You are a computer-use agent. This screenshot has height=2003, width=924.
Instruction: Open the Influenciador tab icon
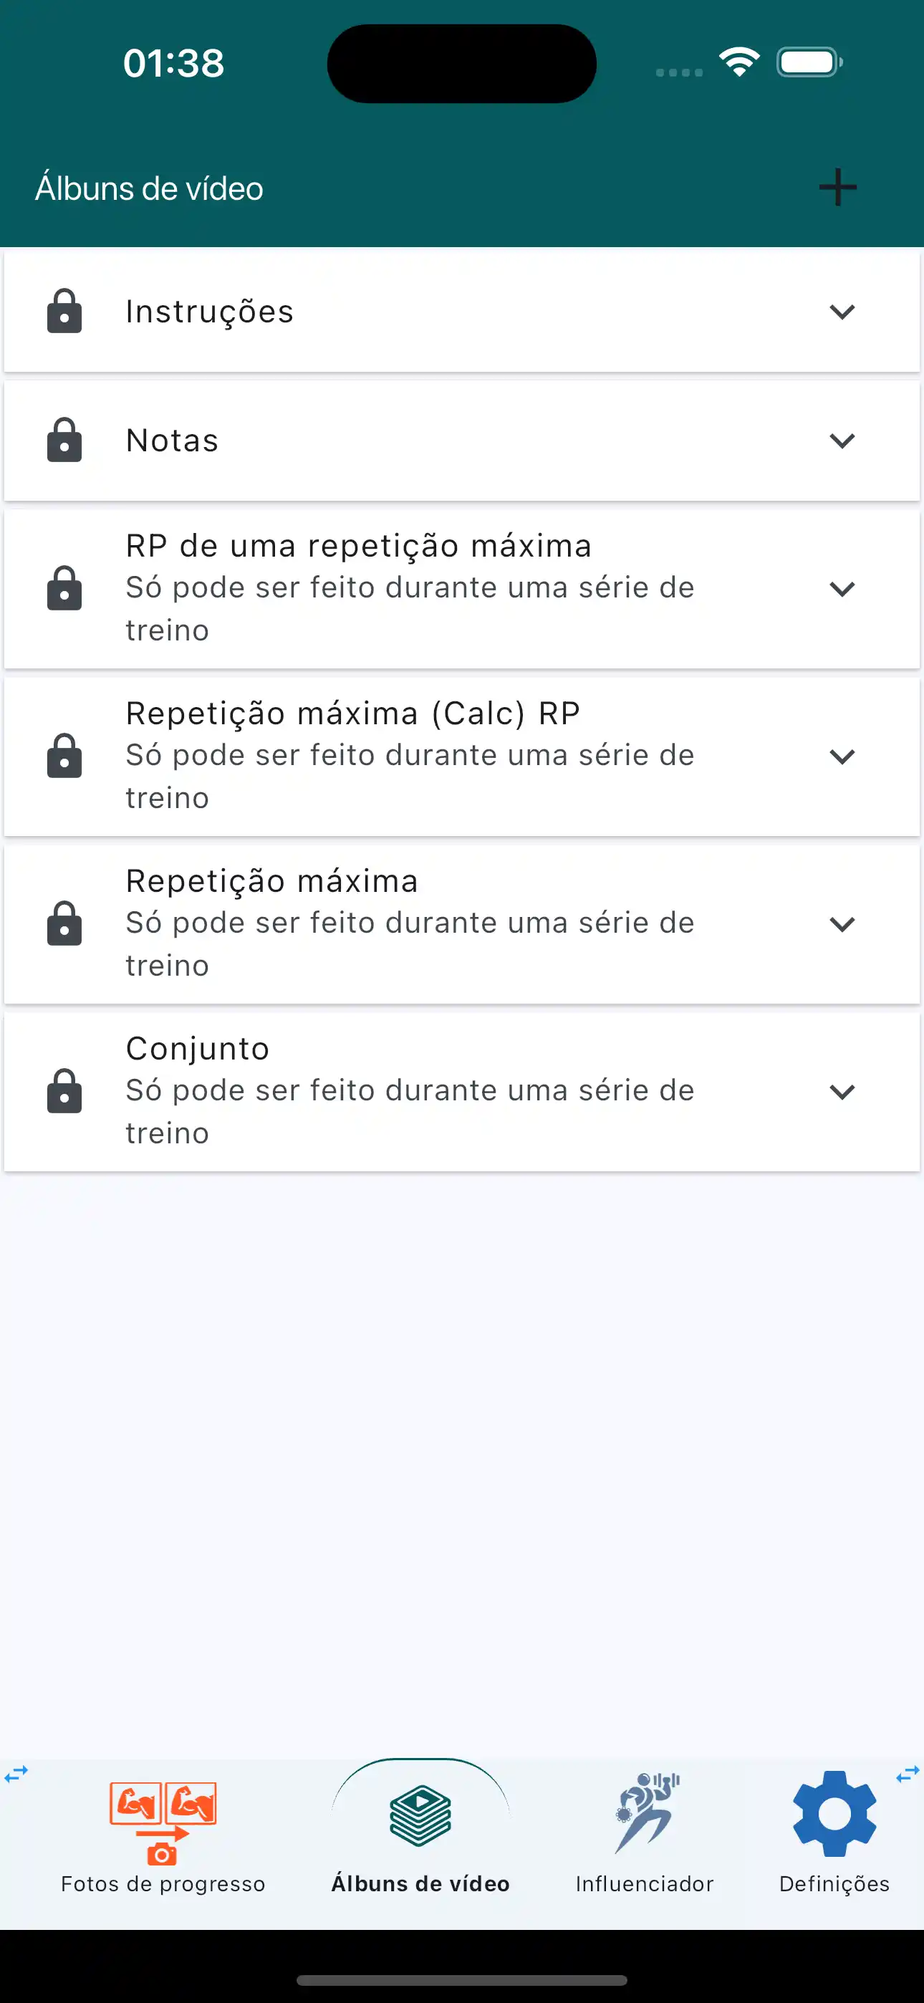point(645,1814)
